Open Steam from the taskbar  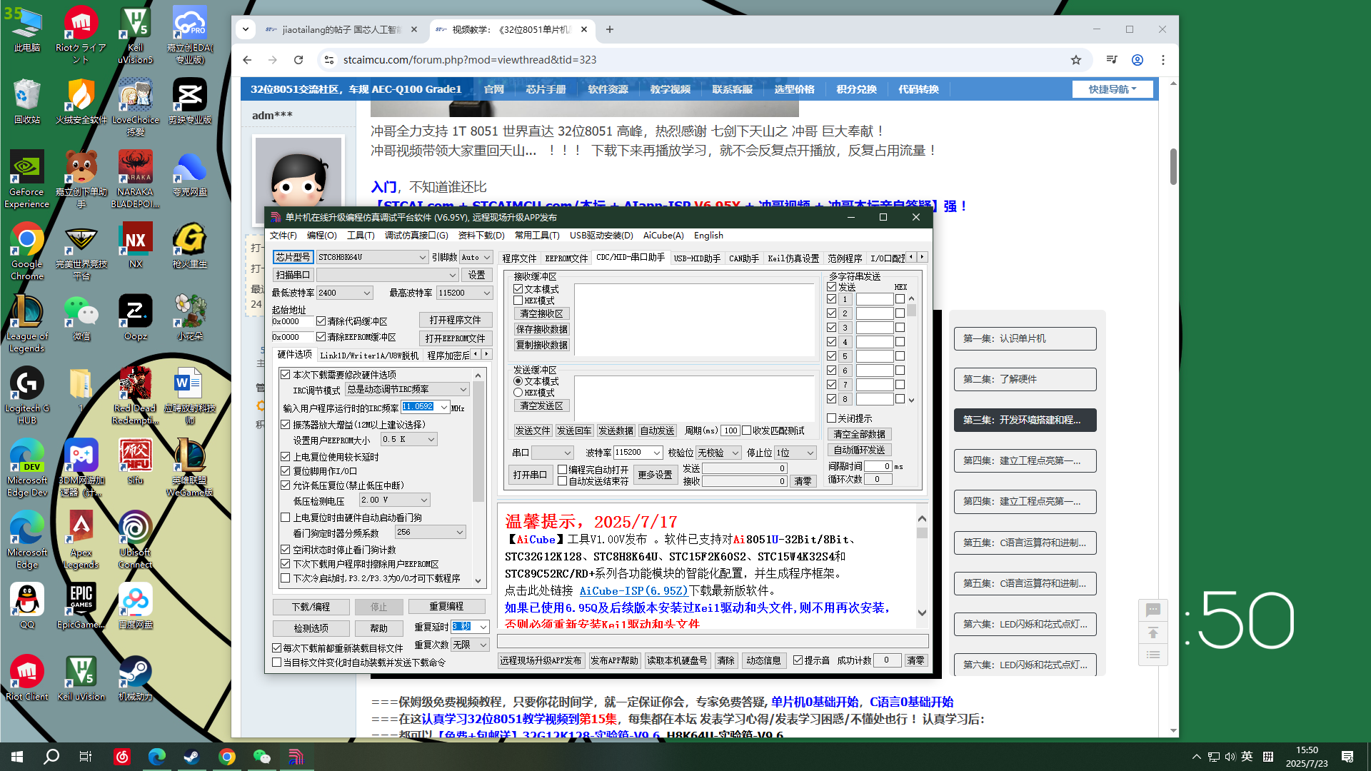tap(191, 757)
